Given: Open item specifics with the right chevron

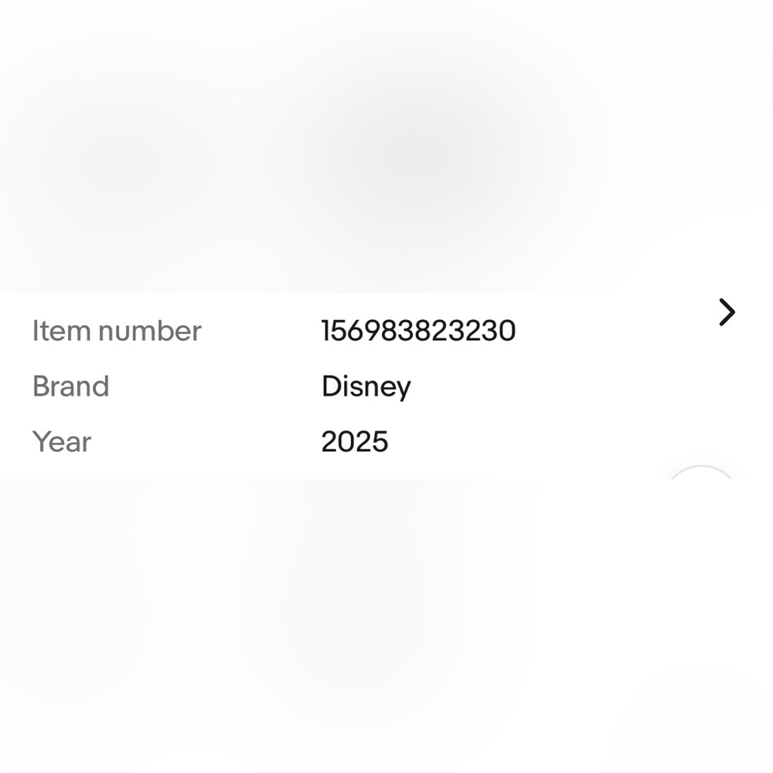Looking at the screenshot, I should pyautogui.click(x=727, y=312).
